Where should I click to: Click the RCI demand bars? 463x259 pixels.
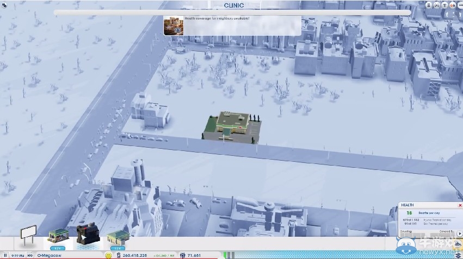click(x=229, y=255)
